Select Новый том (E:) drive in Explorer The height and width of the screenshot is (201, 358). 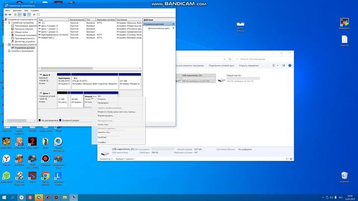click(x=239, y=78)
